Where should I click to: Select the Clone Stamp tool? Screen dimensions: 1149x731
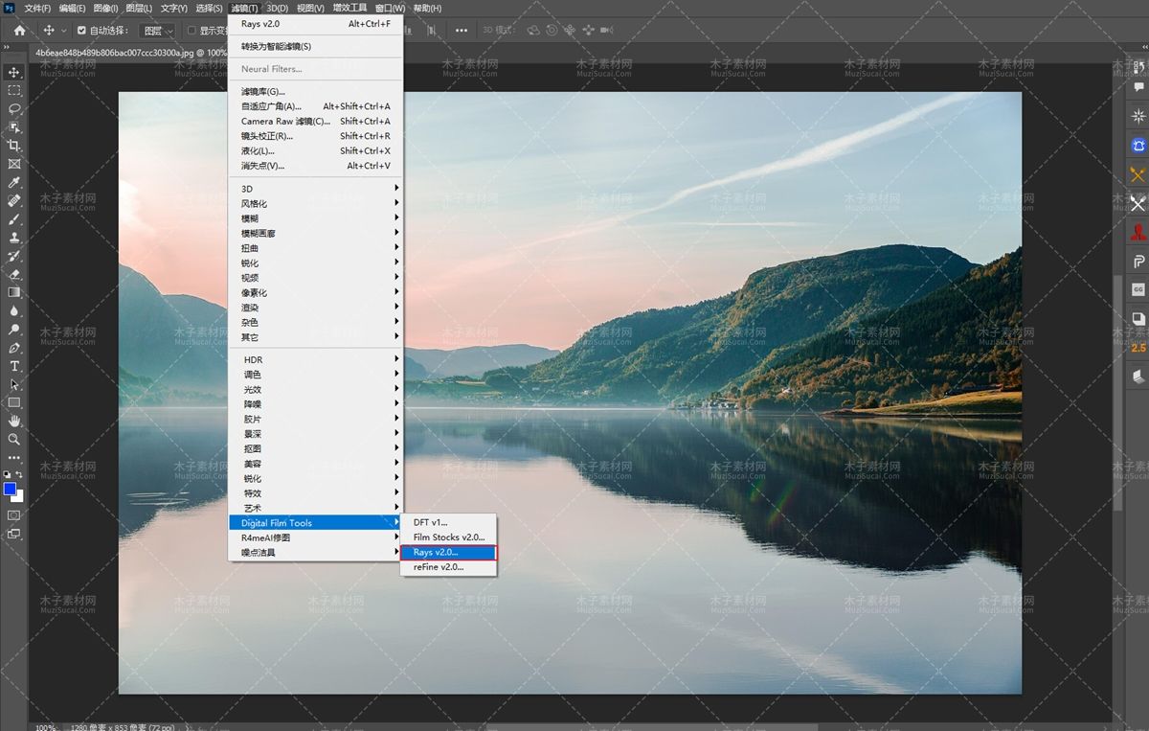click(14, 237)
